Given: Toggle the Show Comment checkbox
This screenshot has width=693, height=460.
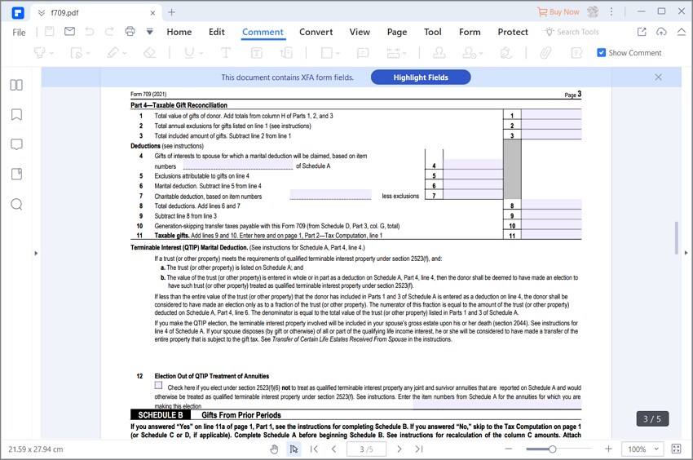Looking at the screenshot, I should (601, 53).
